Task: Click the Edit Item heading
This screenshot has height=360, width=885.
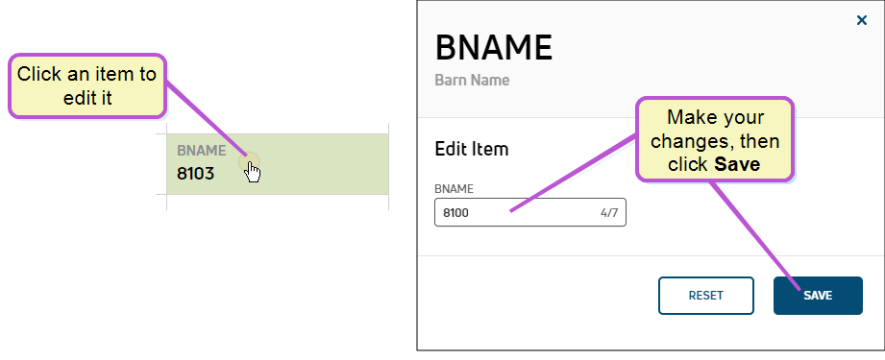Action: click(x=472, y=149)
